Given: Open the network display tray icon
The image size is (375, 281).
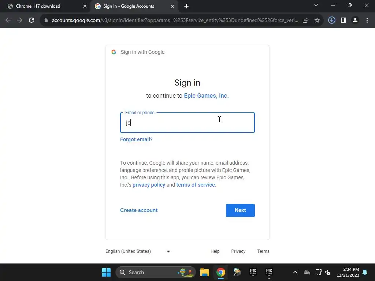Looking at the screenshot, I should [318, 272].
